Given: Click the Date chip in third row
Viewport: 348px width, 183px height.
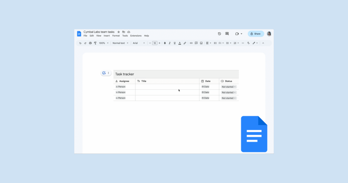Looking at the screenshot, I should pyautogui.click(x=205, y=98).
